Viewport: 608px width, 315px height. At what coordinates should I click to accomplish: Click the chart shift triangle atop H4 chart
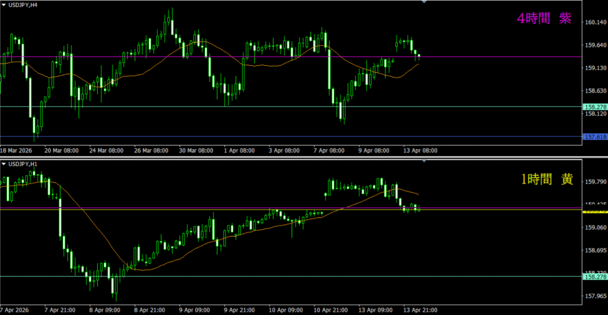click(x=424, y=2)
